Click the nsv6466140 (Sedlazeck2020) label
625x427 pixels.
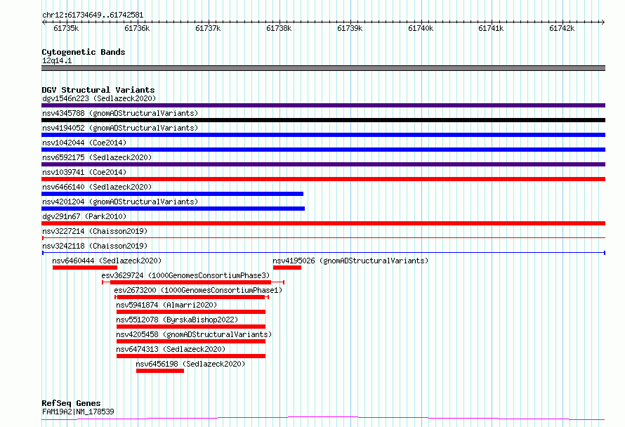97,187
